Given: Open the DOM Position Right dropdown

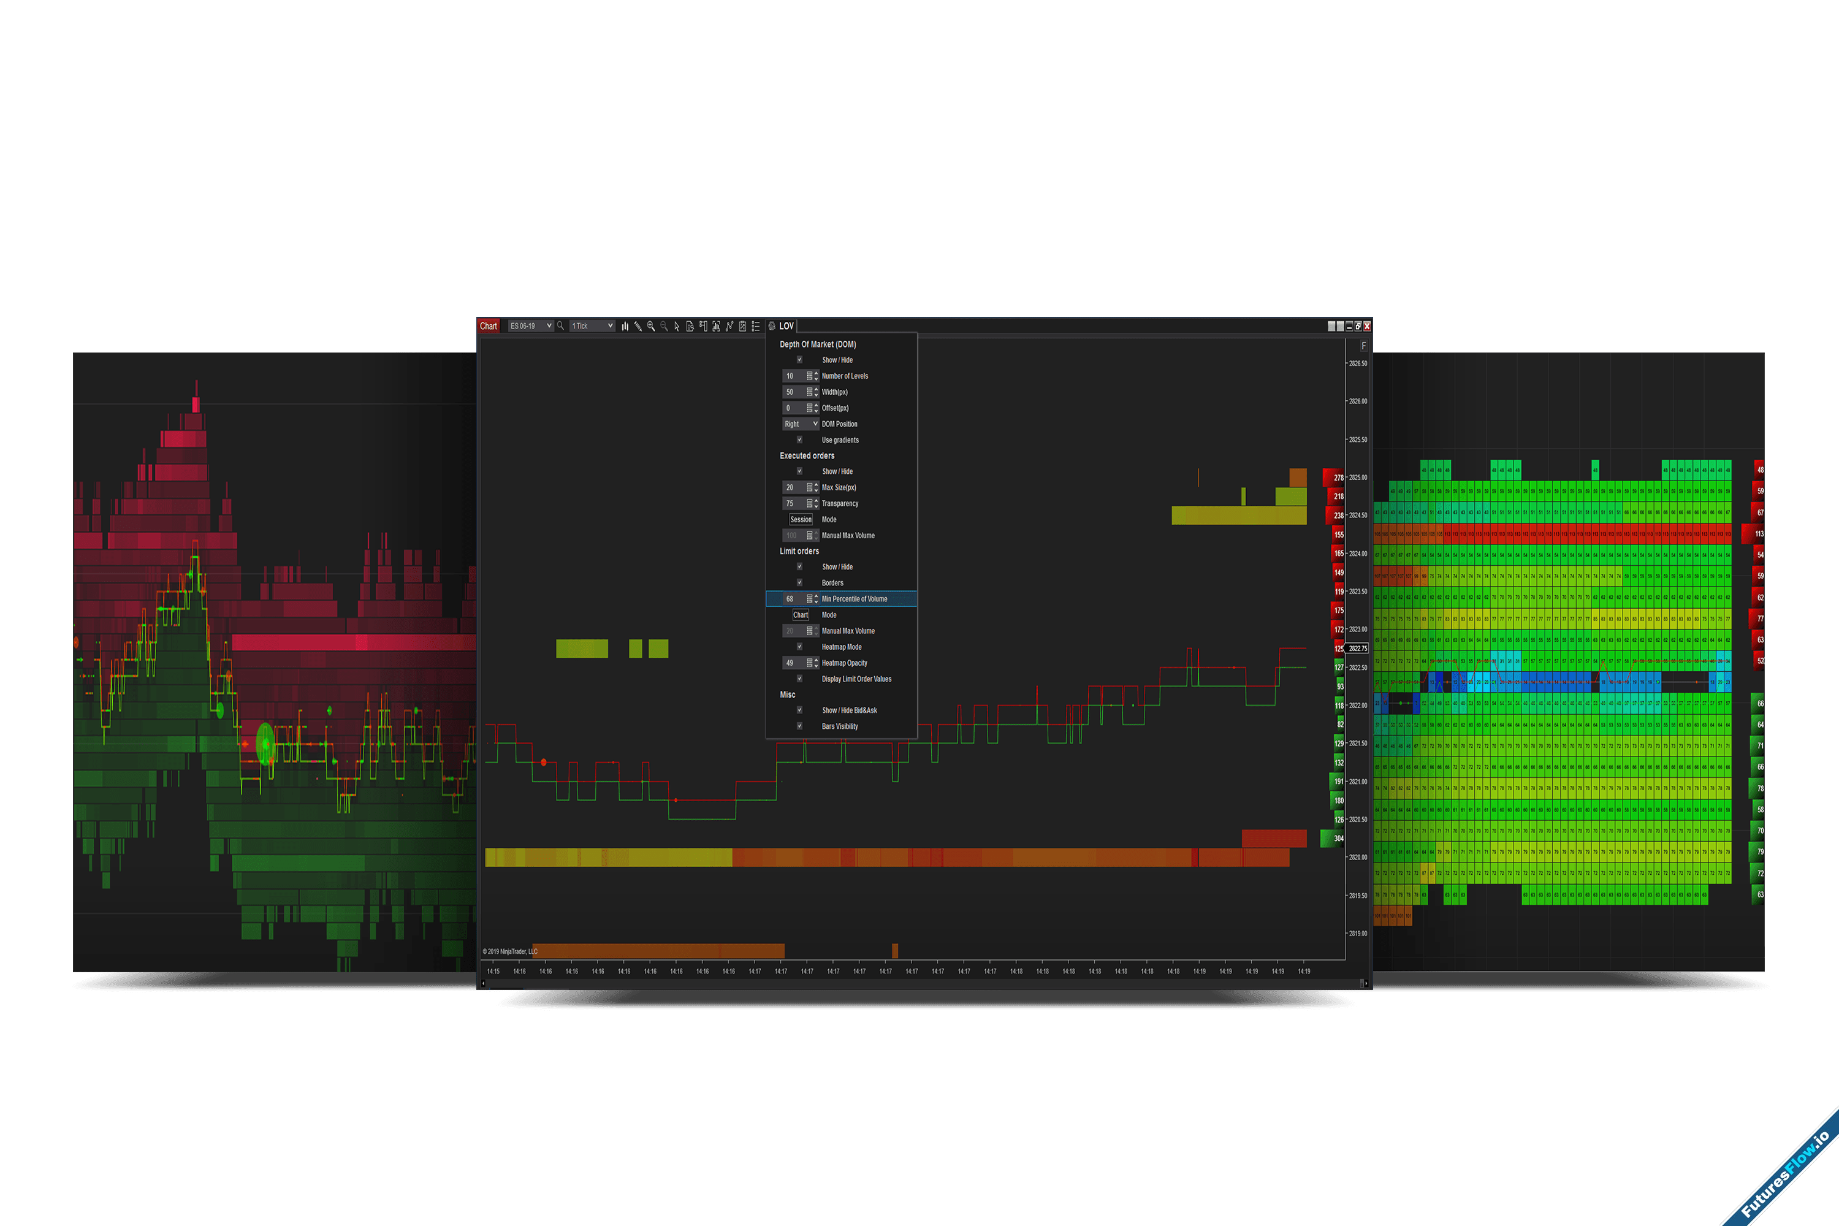Looking at the screenshot, I should point(801,424).
